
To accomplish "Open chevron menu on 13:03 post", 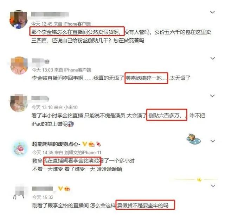I will click(212, 58).
